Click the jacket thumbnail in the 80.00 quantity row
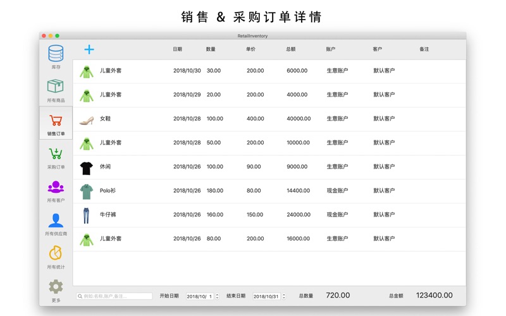The image size is (506, 316). tap(87, 240)
